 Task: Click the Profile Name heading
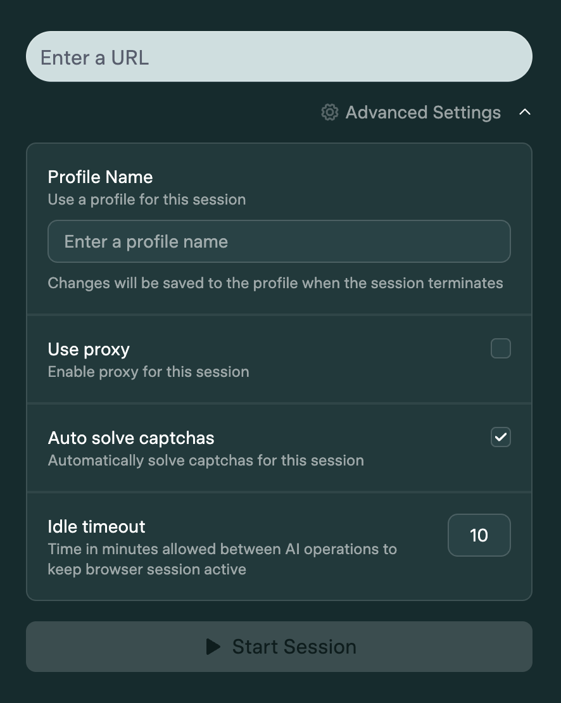pyautogui.click(x=100, y=177)
